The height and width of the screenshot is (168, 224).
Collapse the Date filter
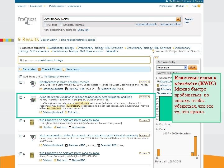157,129
